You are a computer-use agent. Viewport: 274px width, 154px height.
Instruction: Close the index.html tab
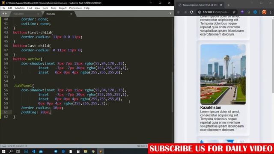point(38,14)
